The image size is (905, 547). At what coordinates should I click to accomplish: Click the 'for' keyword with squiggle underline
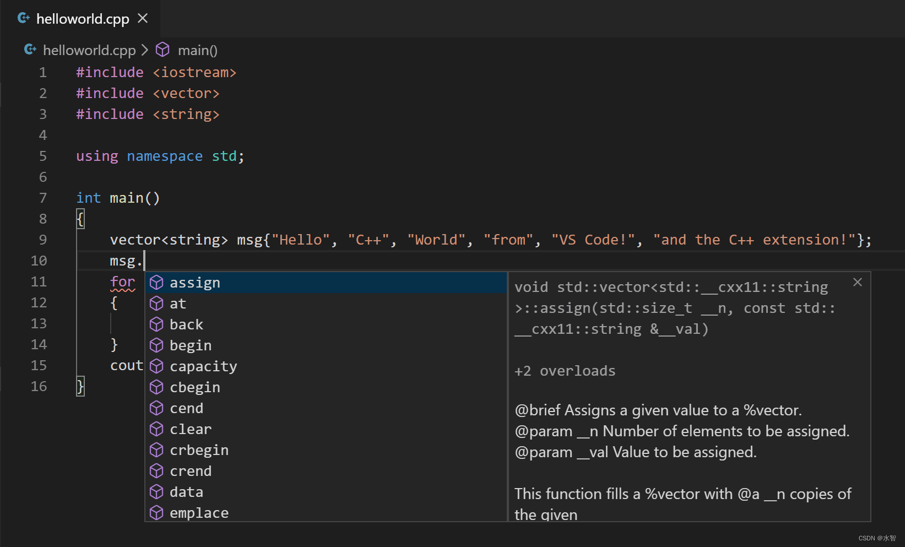pyautogui.click(x=122, y=282)
